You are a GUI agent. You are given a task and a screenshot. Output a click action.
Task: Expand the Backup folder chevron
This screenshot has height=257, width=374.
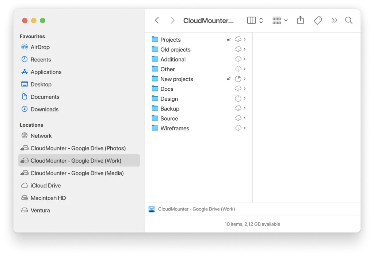coord(245,108)
